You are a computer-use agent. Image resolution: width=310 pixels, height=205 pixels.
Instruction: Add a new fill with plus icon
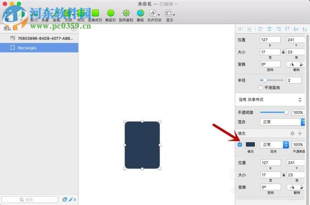pos(300,133)
